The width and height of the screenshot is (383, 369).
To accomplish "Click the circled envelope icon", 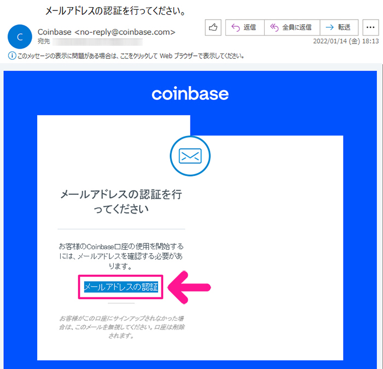I will [190, 156].
